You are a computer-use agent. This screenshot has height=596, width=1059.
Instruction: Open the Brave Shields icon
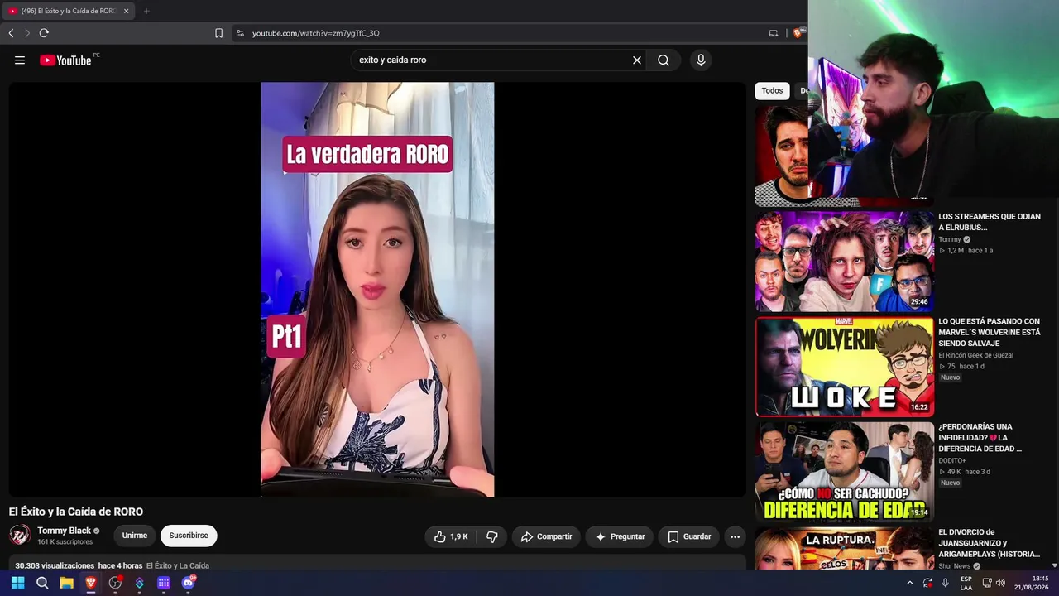[x=798, y=33]
